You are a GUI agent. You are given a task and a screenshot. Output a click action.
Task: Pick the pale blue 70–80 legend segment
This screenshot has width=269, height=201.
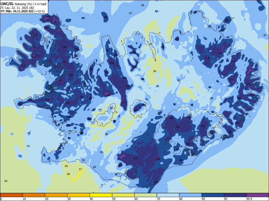(x=168, y=195)
